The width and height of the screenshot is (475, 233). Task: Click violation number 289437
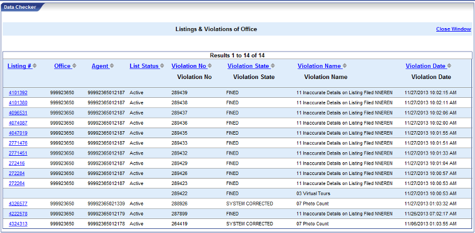pos(179,113)
